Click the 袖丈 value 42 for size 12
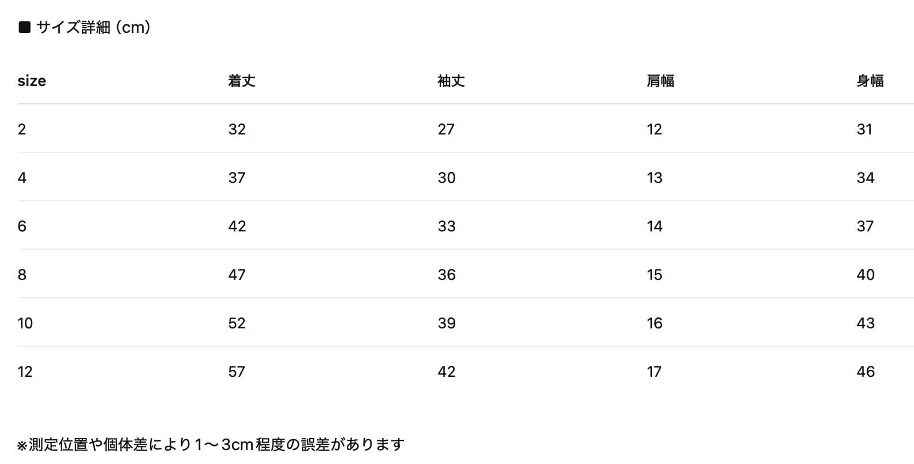The width and height of the screenshot is (914, 464). pos(447,372)
